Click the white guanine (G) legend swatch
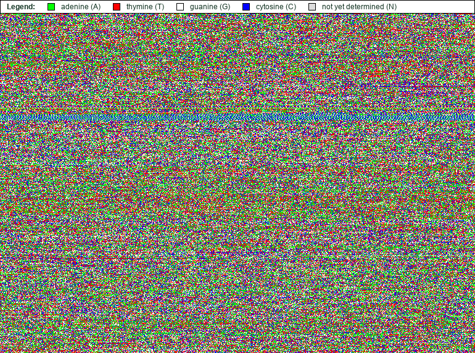475x353 pixels. (180, 7)
